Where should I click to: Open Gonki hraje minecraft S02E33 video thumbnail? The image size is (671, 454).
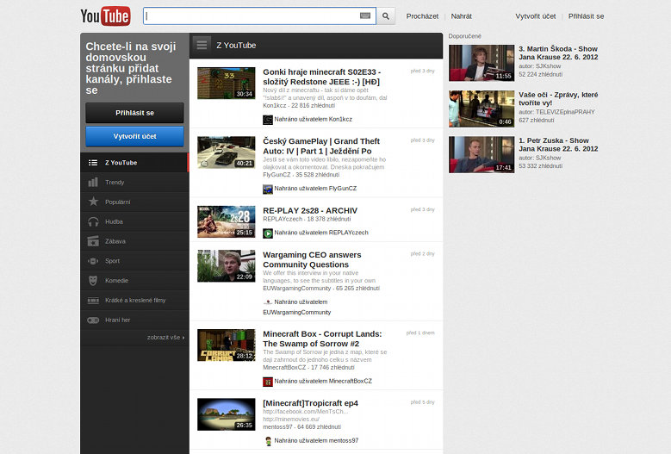click(227, 83)
